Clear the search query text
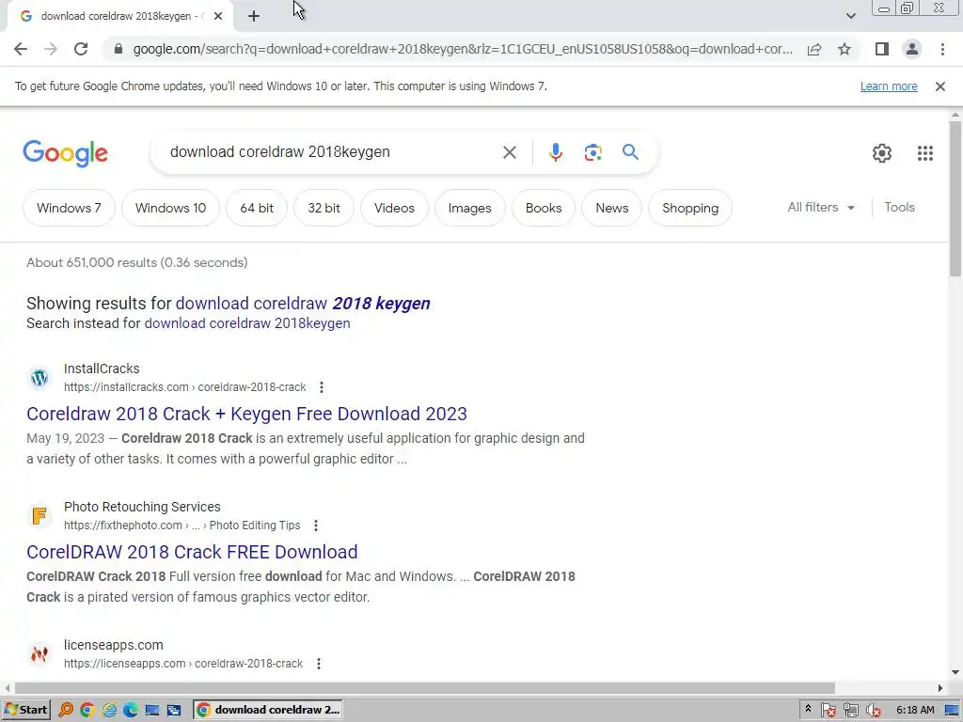Viewport: 963px width, 722px height. point(510,152)
